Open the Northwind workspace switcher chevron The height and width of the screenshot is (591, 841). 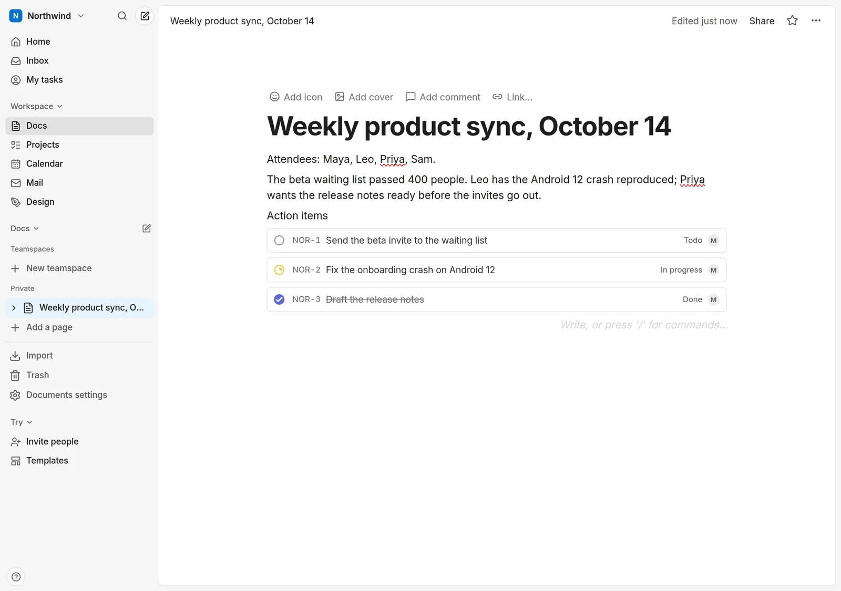pos(81,16)
